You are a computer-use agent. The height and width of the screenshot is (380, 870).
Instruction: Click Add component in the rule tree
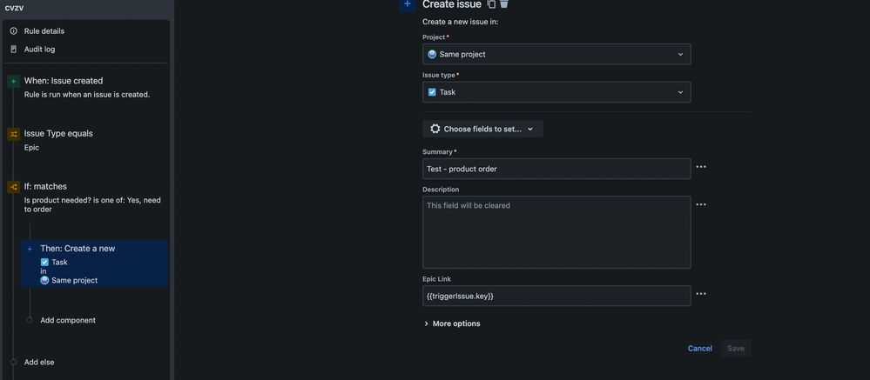click(x=68, y=320)
